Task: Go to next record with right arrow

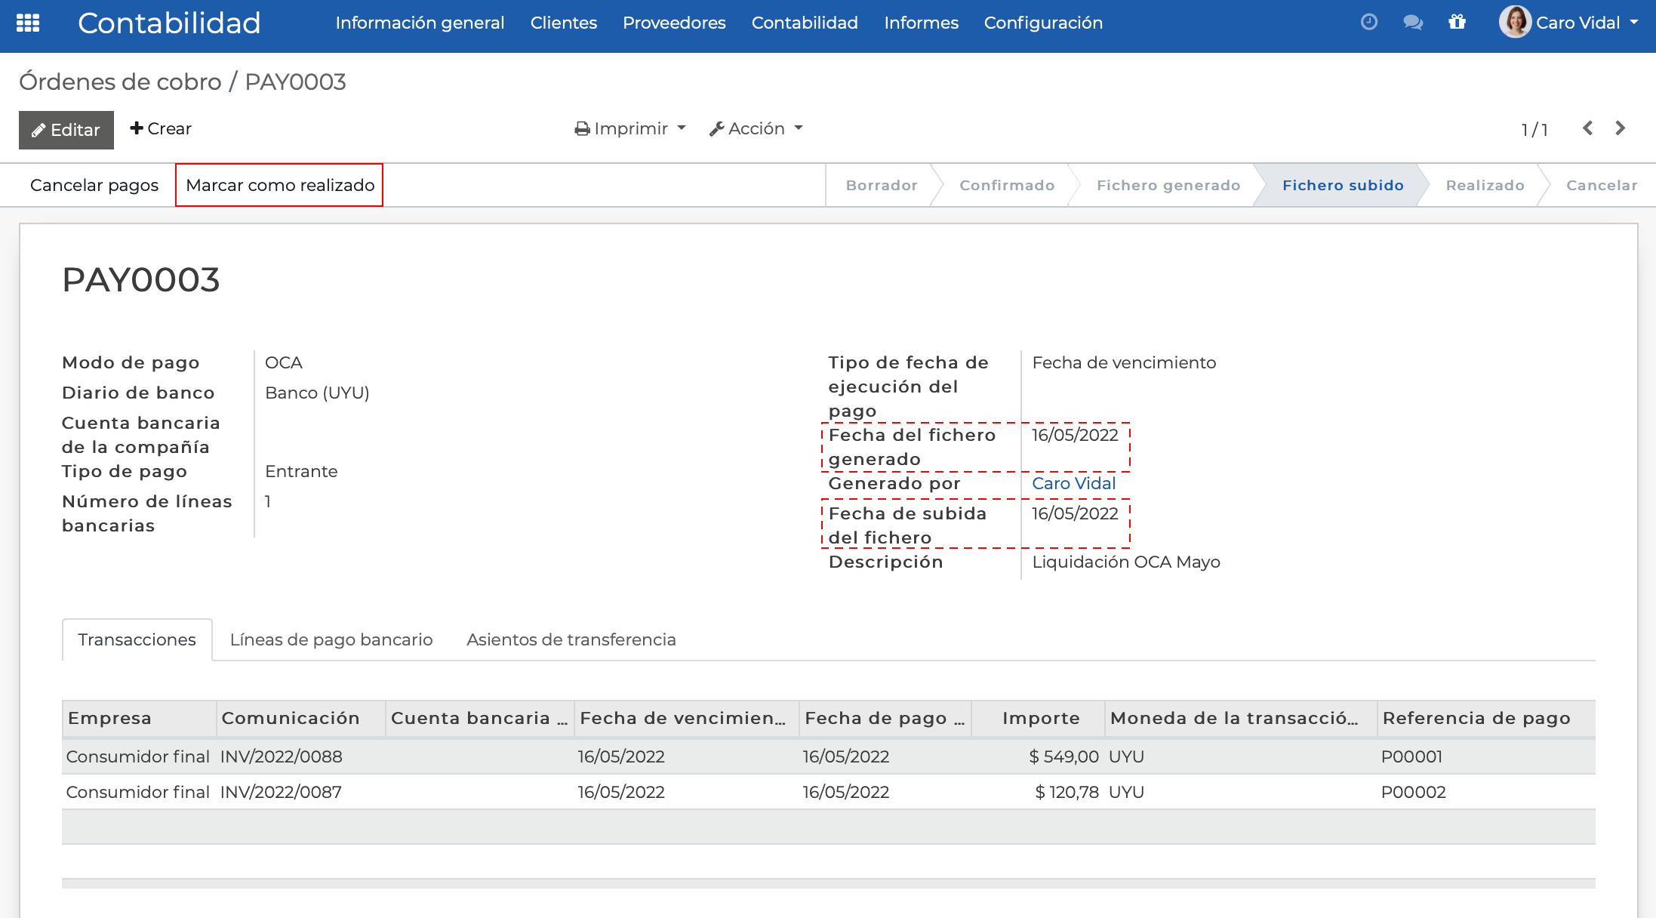Action: coord(1620,128)
